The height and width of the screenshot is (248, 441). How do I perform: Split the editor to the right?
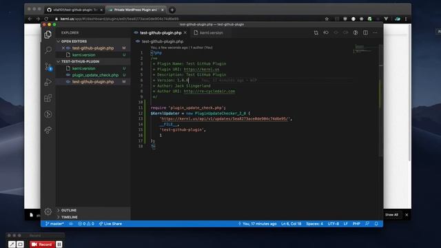365,33
